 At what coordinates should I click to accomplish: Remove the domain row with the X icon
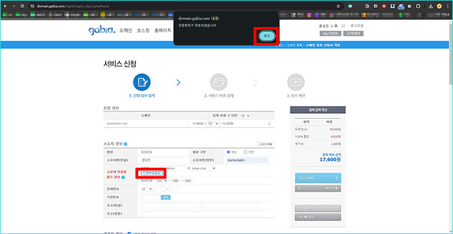click(x=269, y=123)
